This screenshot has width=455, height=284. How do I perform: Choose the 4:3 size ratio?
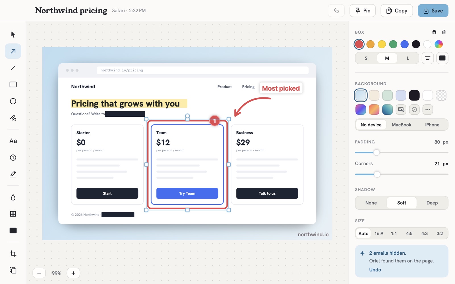(x=425, y=233)
